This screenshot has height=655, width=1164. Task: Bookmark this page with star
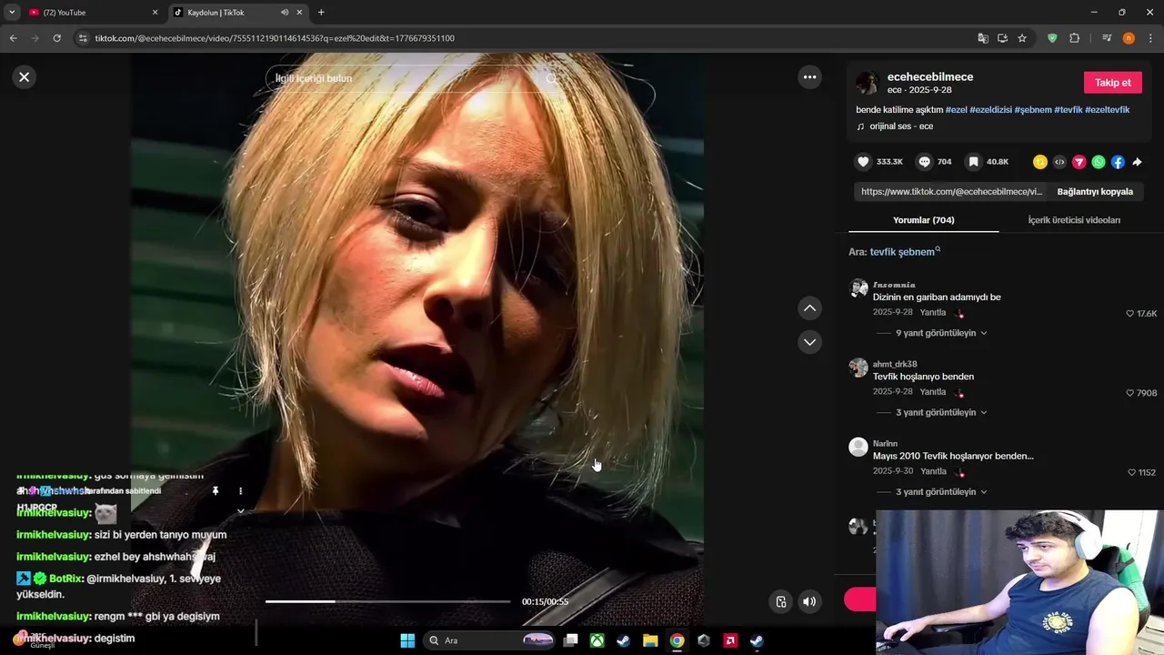pyautogui.click(x=1022, y=38)
